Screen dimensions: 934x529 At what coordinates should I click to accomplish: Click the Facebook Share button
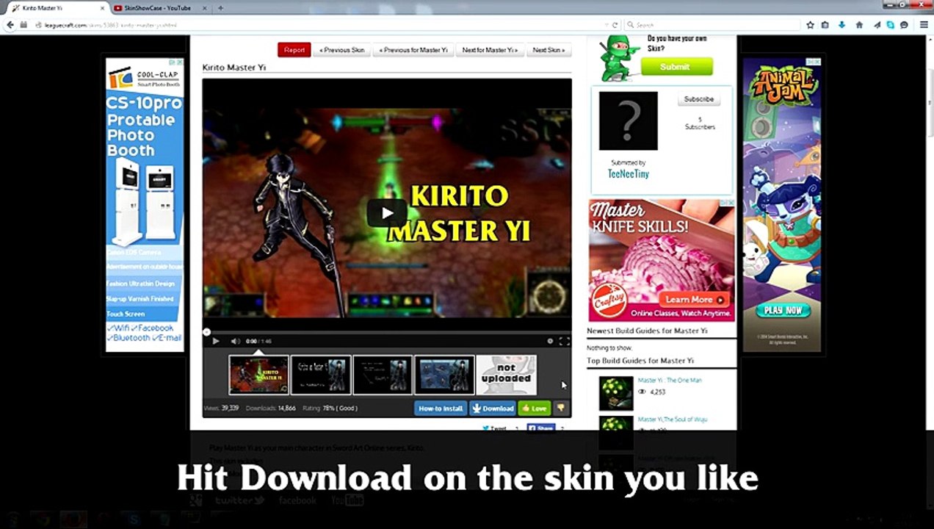(x=541, y=428)
